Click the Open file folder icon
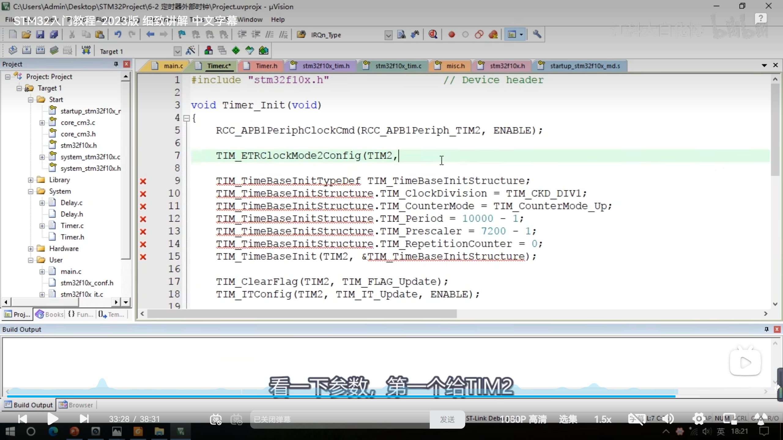The width and height of the screenshot is (783, 440). pyautogui.click(x=26, y=35)
